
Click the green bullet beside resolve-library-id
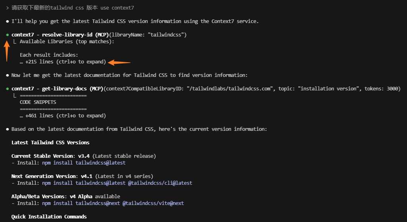(7, 35)
